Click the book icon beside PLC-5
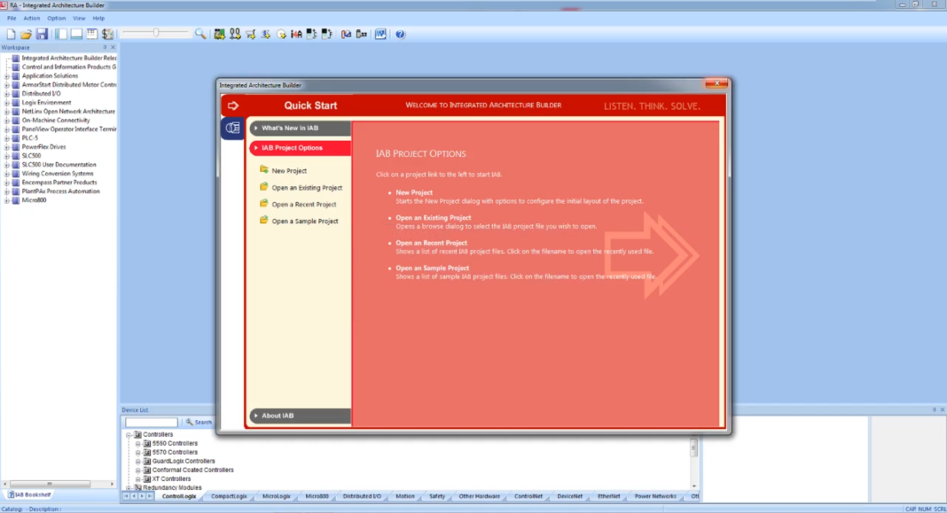Screen dimensions: 947x513 16,138
